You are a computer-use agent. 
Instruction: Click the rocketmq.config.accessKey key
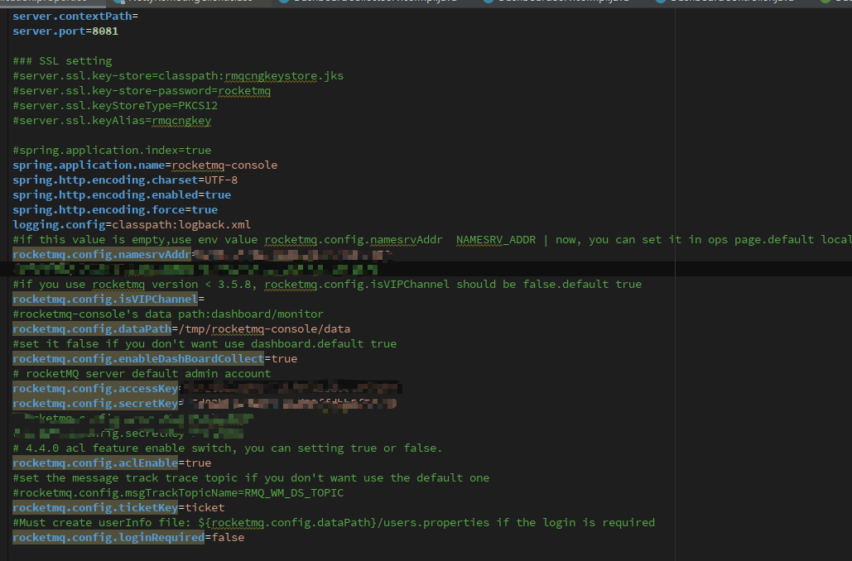[95, 388]
